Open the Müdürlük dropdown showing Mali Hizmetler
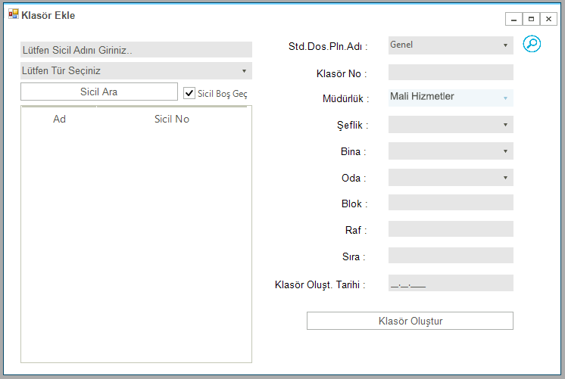The width and height of the screenshot is (565, 379). point(451,98)
